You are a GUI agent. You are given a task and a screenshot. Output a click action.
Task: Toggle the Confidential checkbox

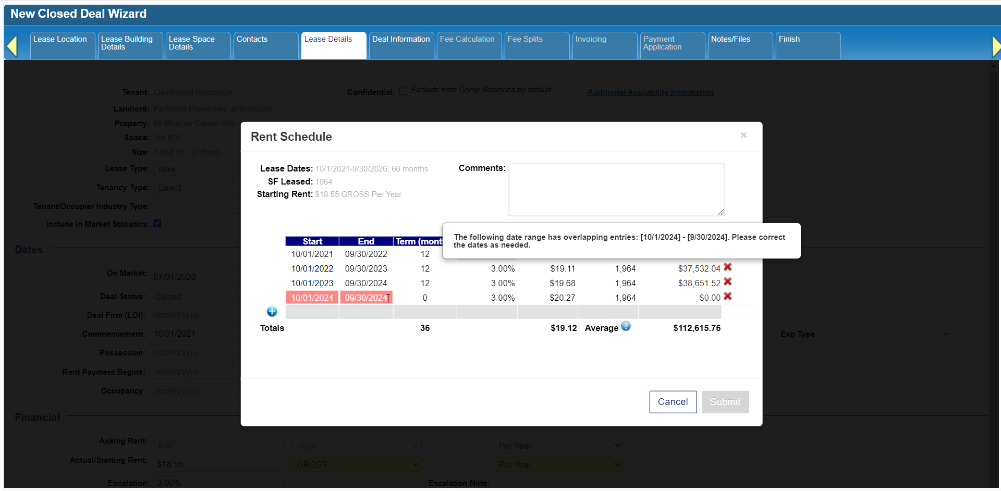click(x=403, y=92)
